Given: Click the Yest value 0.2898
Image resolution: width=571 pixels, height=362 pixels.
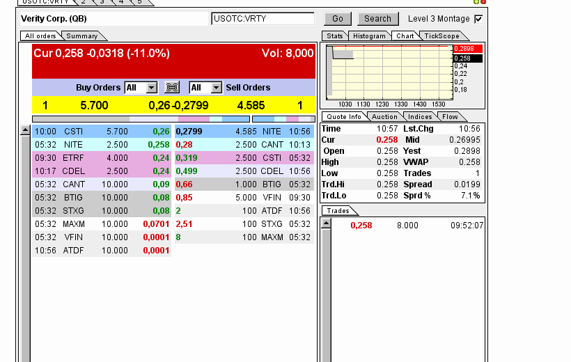Looking at the screenshot, I should [x=467, y=151].
